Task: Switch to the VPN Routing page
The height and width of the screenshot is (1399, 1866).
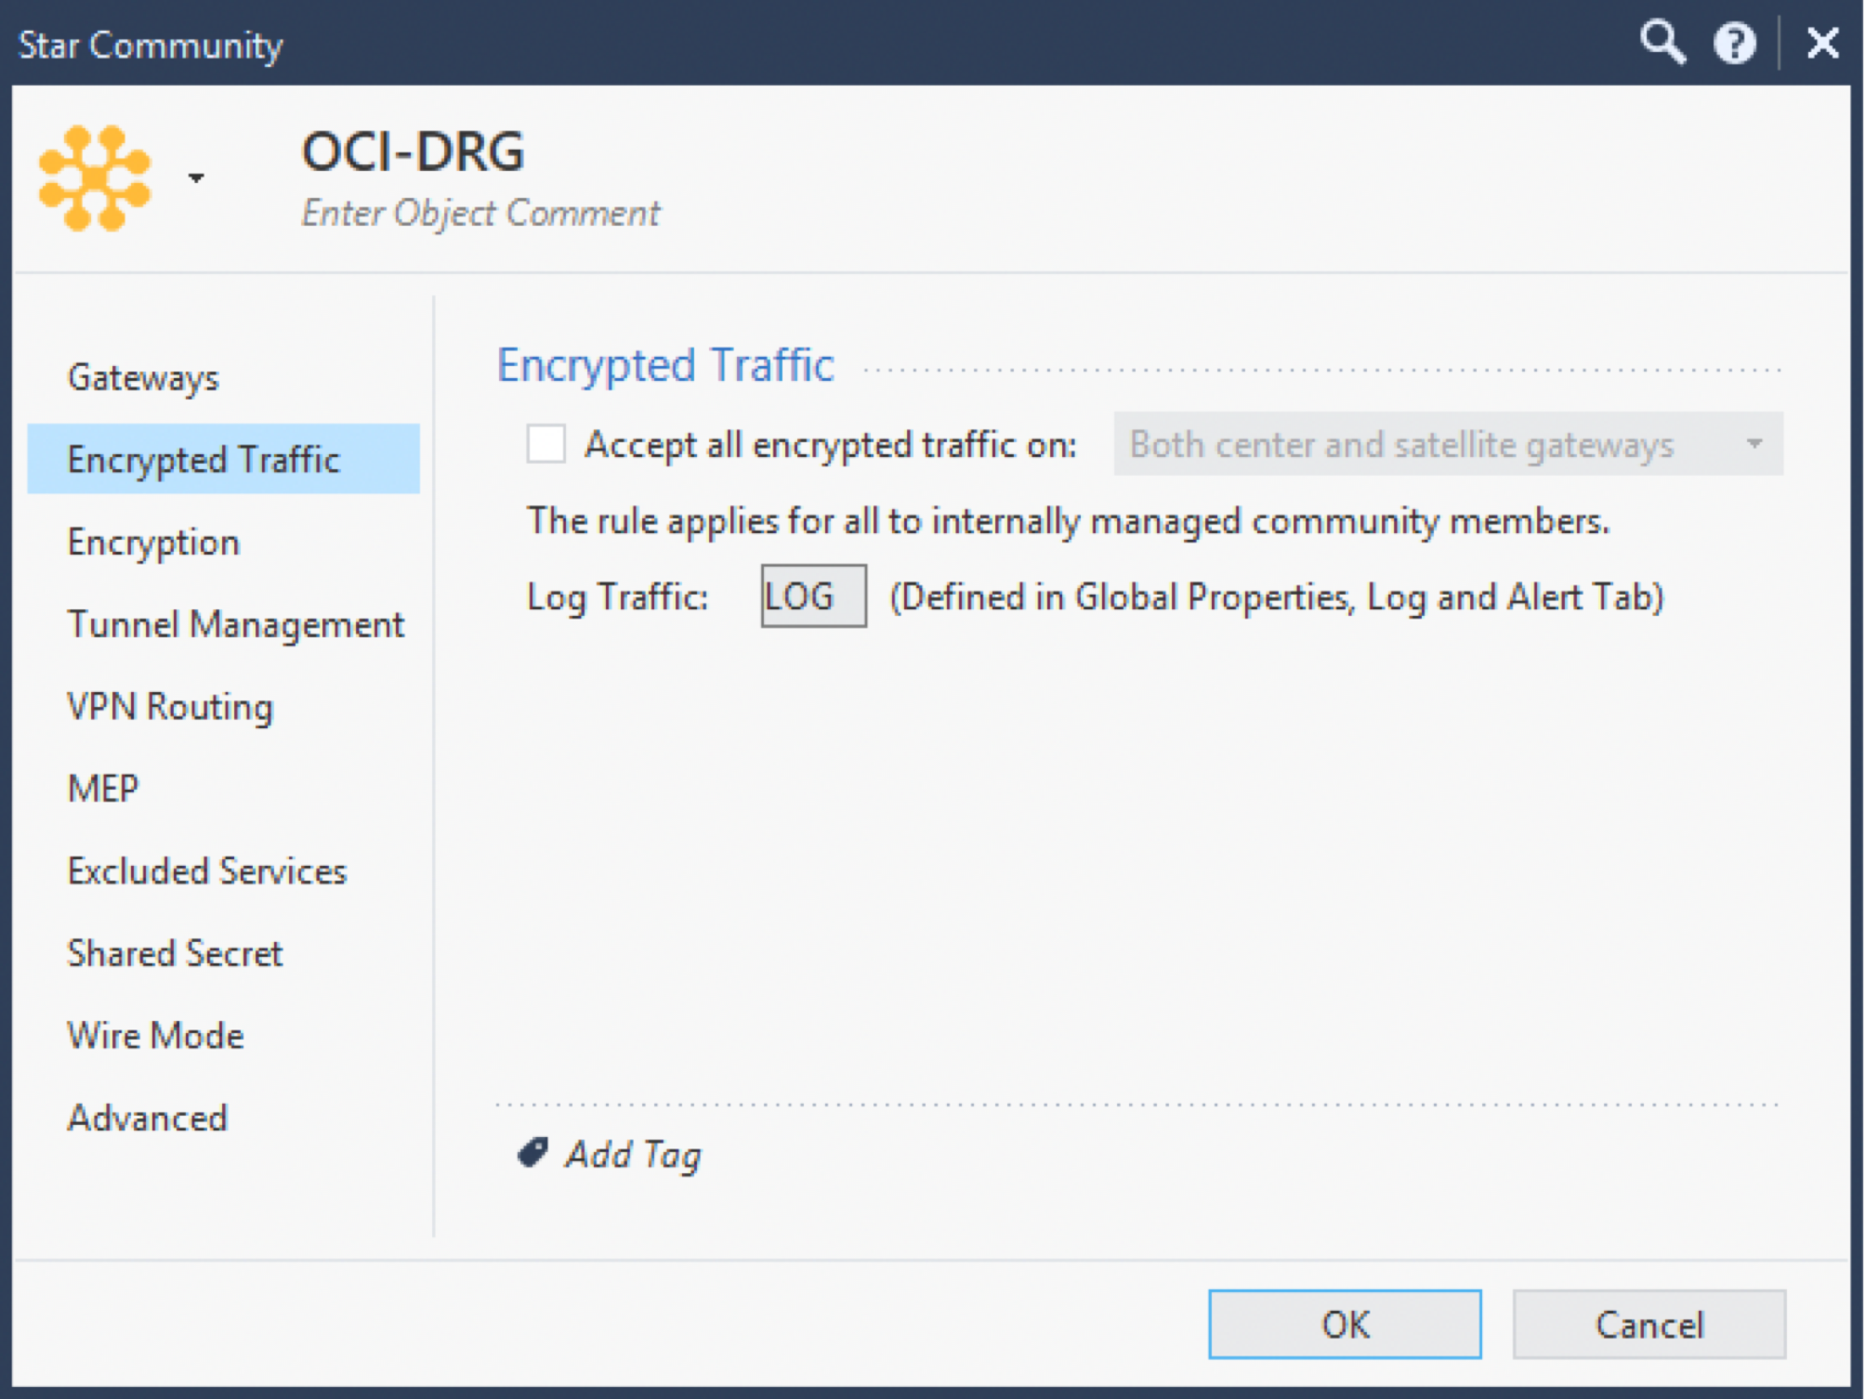Action: (x=170, y=706)
